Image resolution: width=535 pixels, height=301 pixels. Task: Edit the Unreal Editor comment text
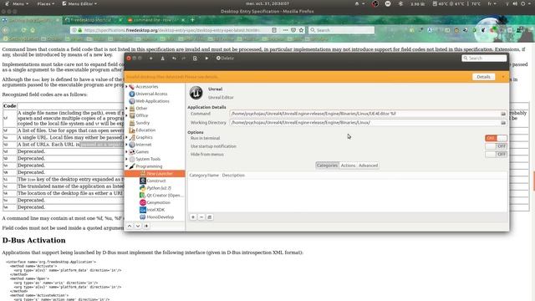pyautogui.click(x=221, y=97)
